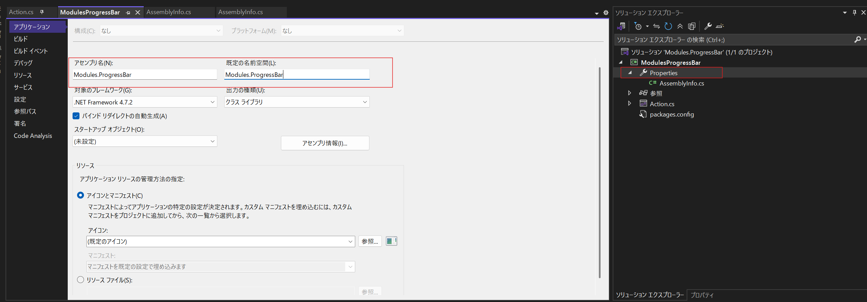Click the properties page vertical scrollbar
Screen dimensions: 867x302
(600, 172)
